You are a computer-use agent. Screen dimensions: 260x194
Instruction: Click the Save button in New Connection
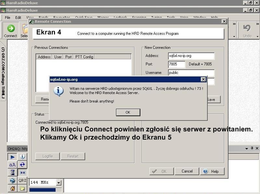[x=214, y=100]
